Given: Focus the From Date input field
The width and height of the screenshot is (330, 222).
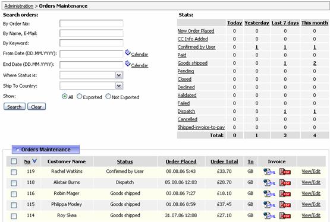Looking at the screenshot, I should coord(92,54).
